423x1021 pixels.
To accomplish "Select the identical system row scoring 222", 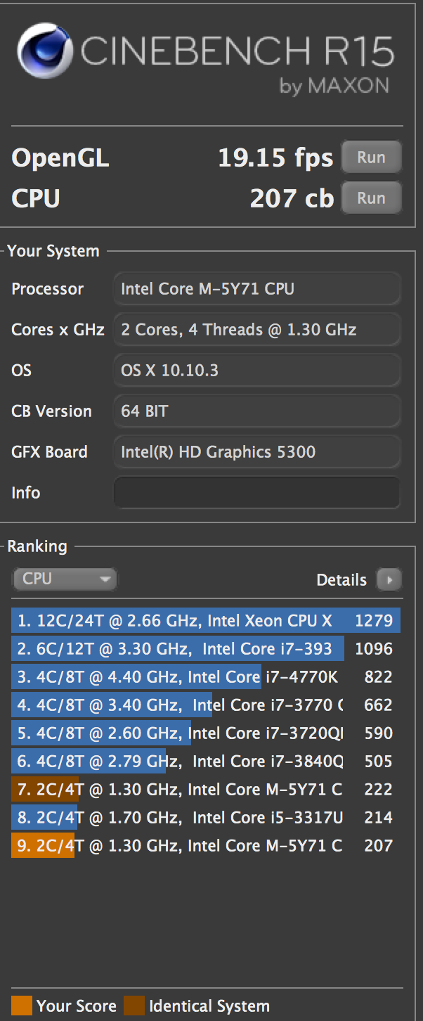I will click(205, 790).
